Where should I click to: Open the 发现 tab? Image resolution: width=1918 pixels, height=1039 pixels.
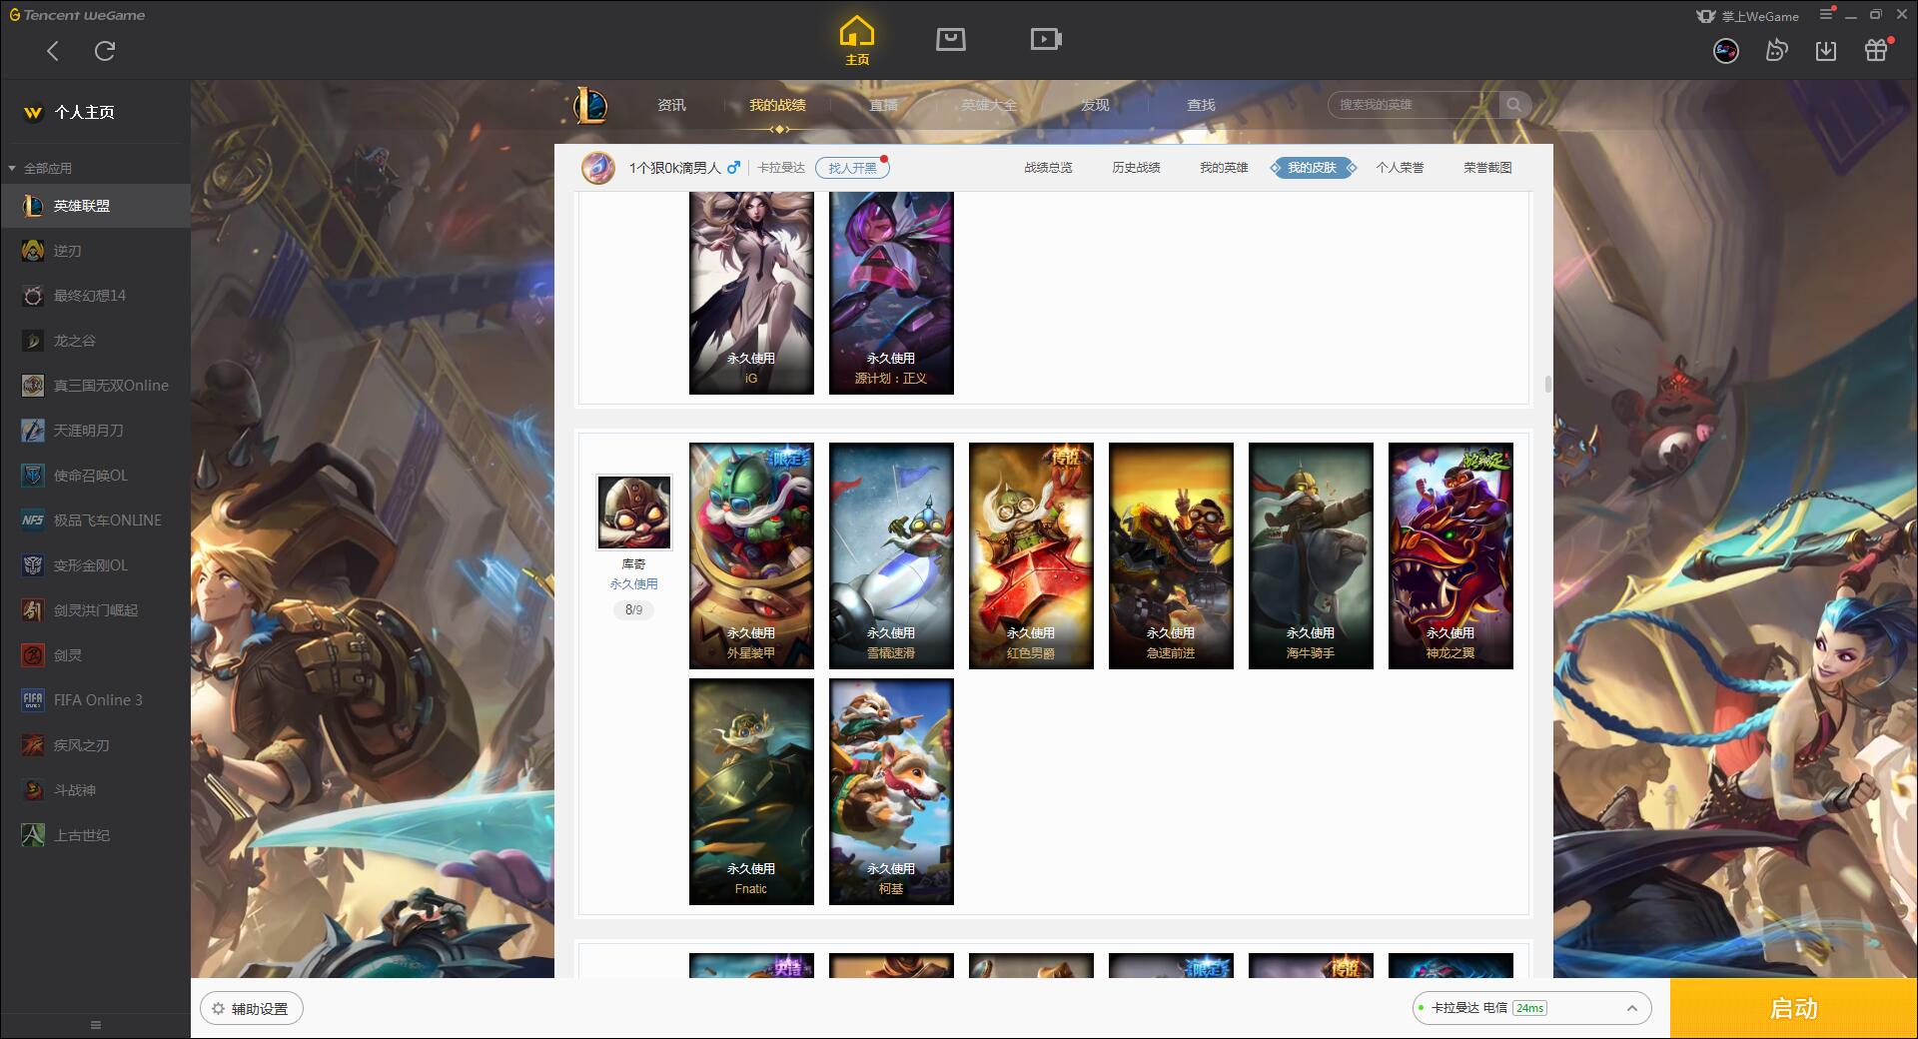[x=1095, y=105]
